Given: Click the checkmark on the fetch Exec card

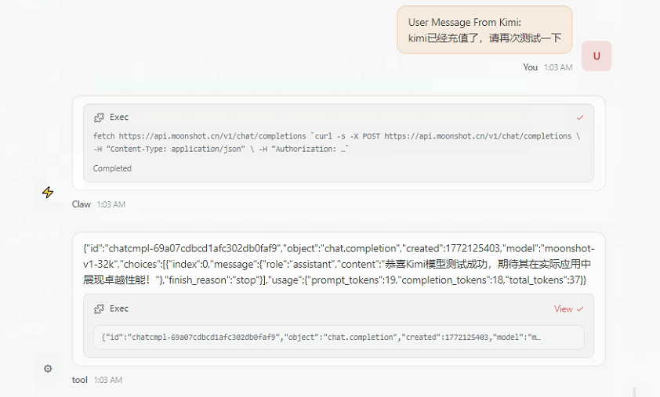Looking at the screenshot, I should coord(580,117).
